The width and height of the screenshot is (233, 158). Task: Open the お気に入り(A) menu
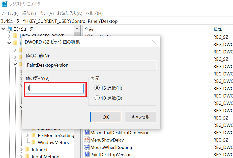tap(70, 13)
